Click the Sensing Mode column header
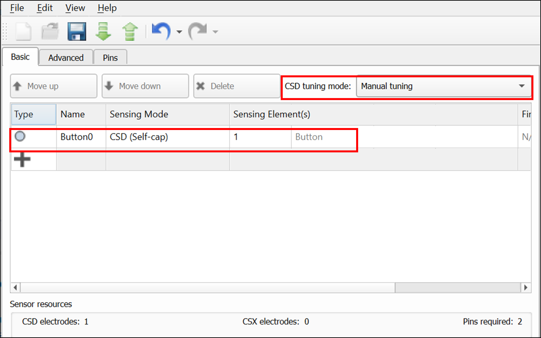This screenshot has width=541, height=338. [x=168, y=114]
